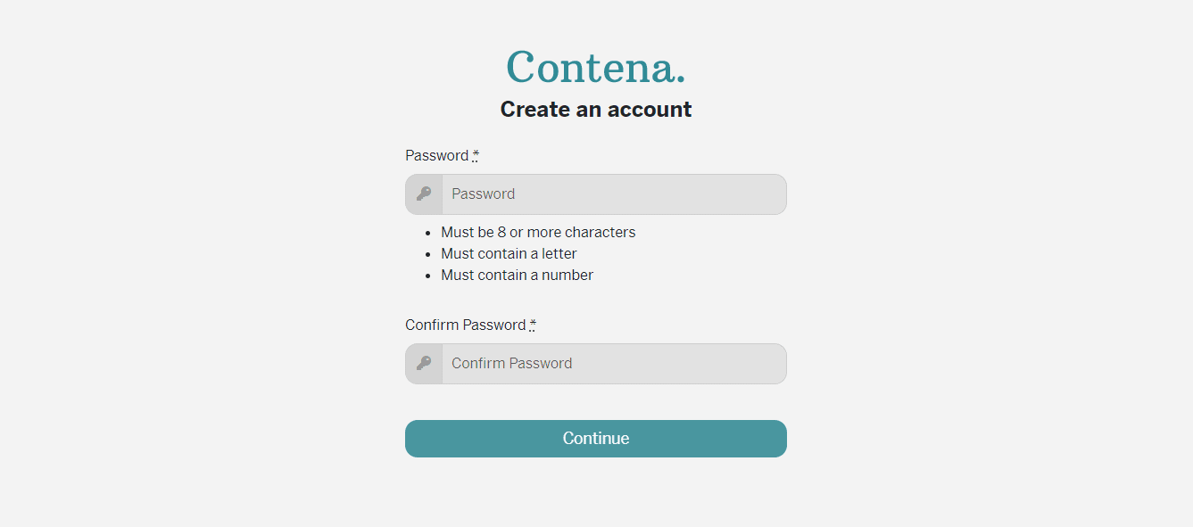Click the "Password" field label
The height and width of the screenshot is (527, 1193).
[436, 155]
